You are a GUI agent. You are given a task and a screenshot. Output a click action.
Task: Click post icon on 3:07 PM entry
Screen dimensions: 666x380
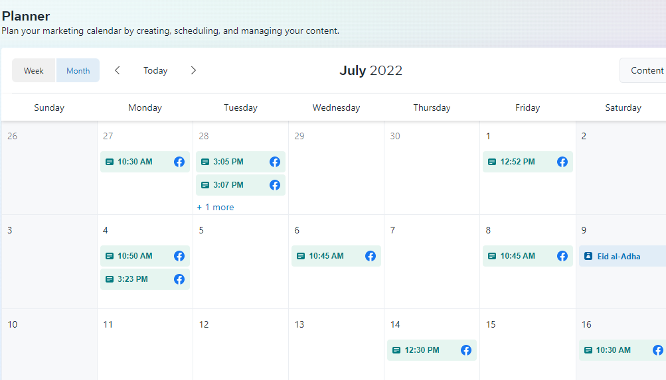point(205,185)
